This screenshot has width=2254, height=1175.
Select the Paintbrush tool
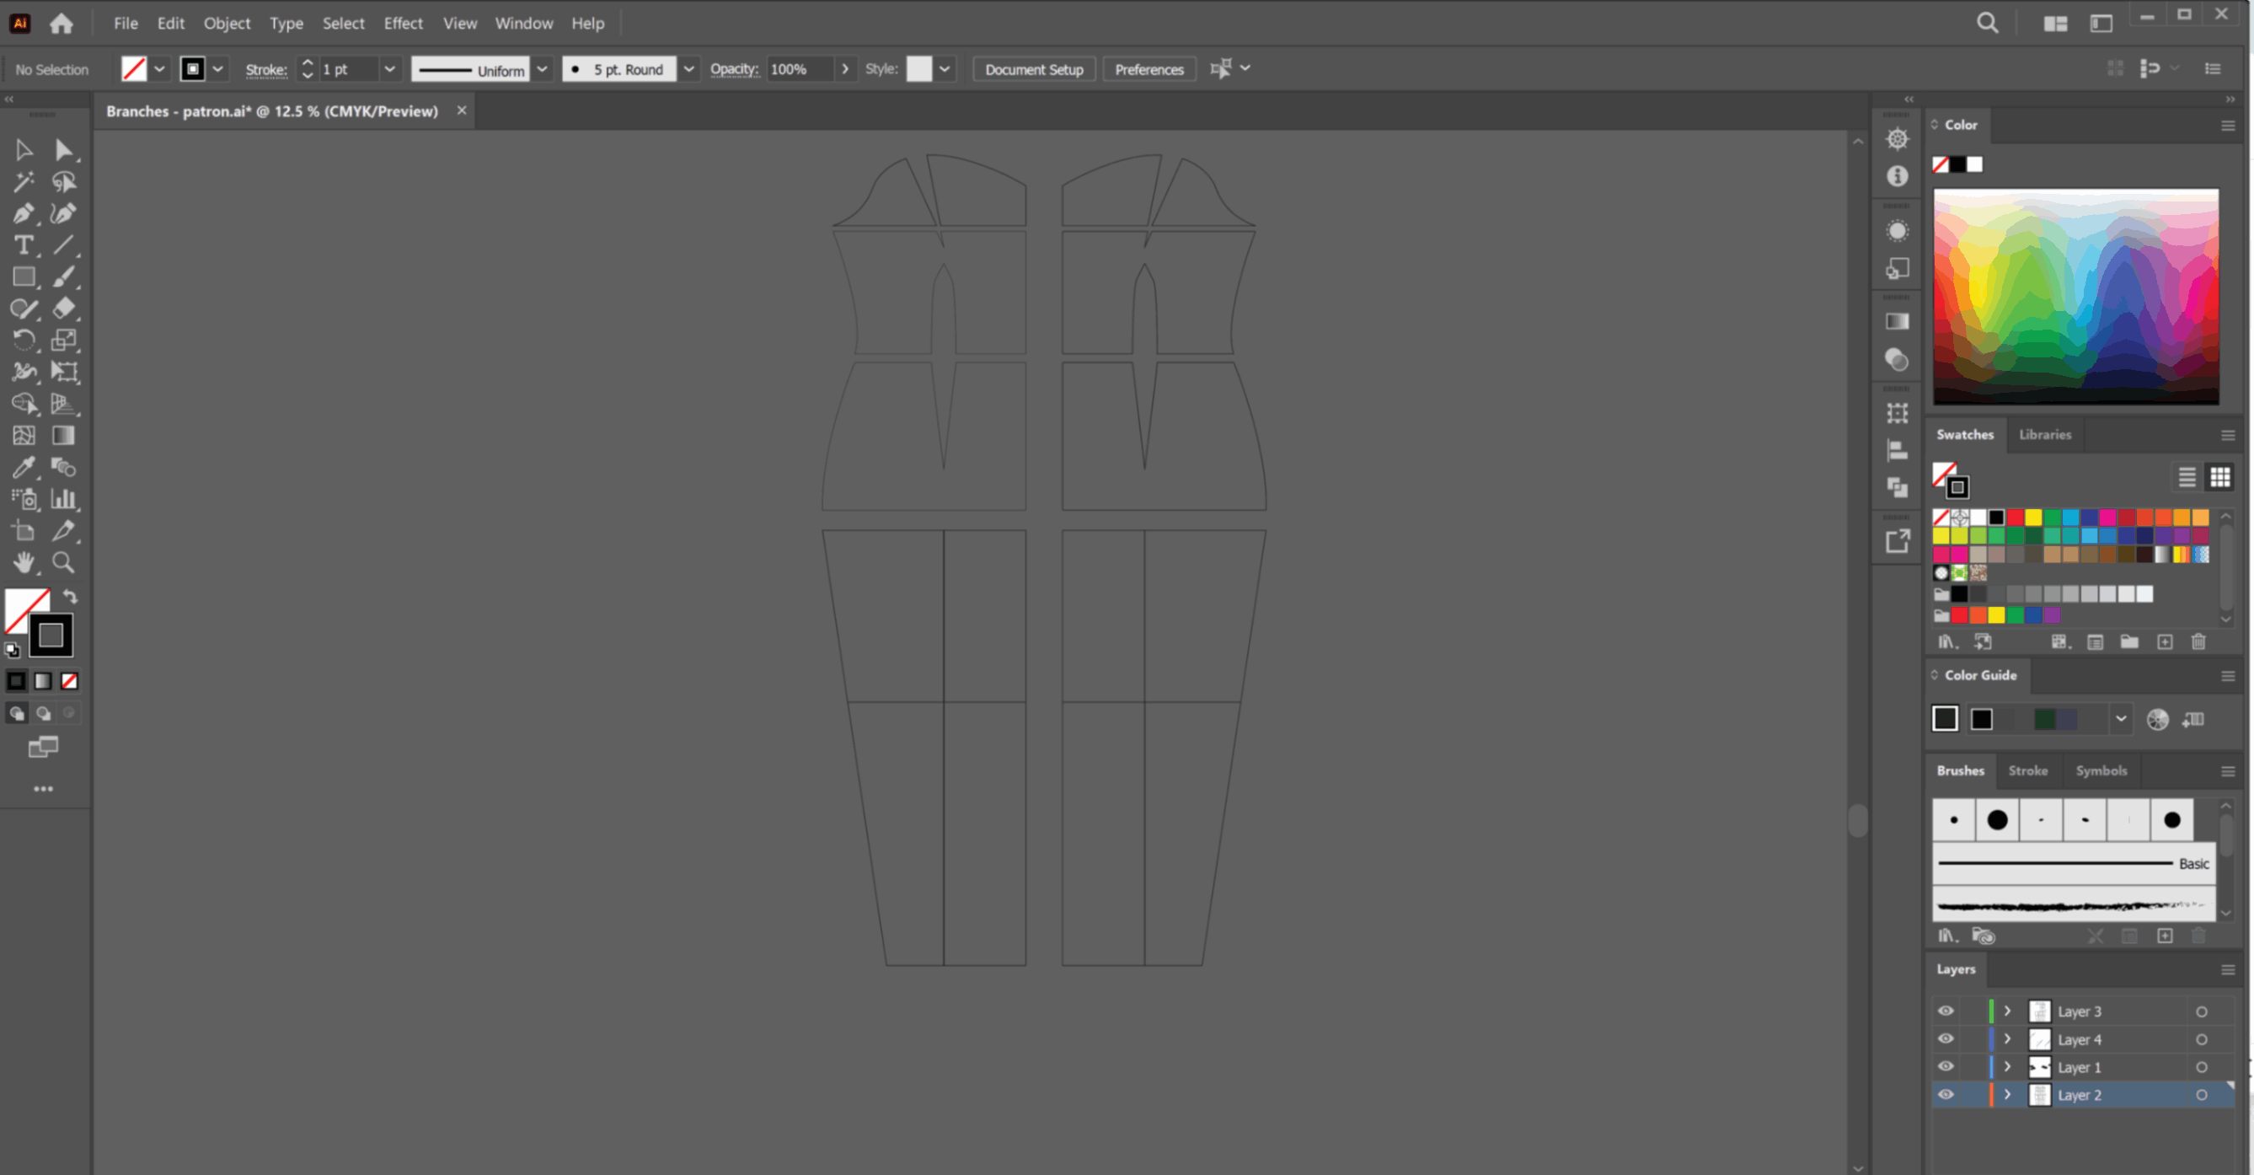pyautogui.click(x=63, y=276)
